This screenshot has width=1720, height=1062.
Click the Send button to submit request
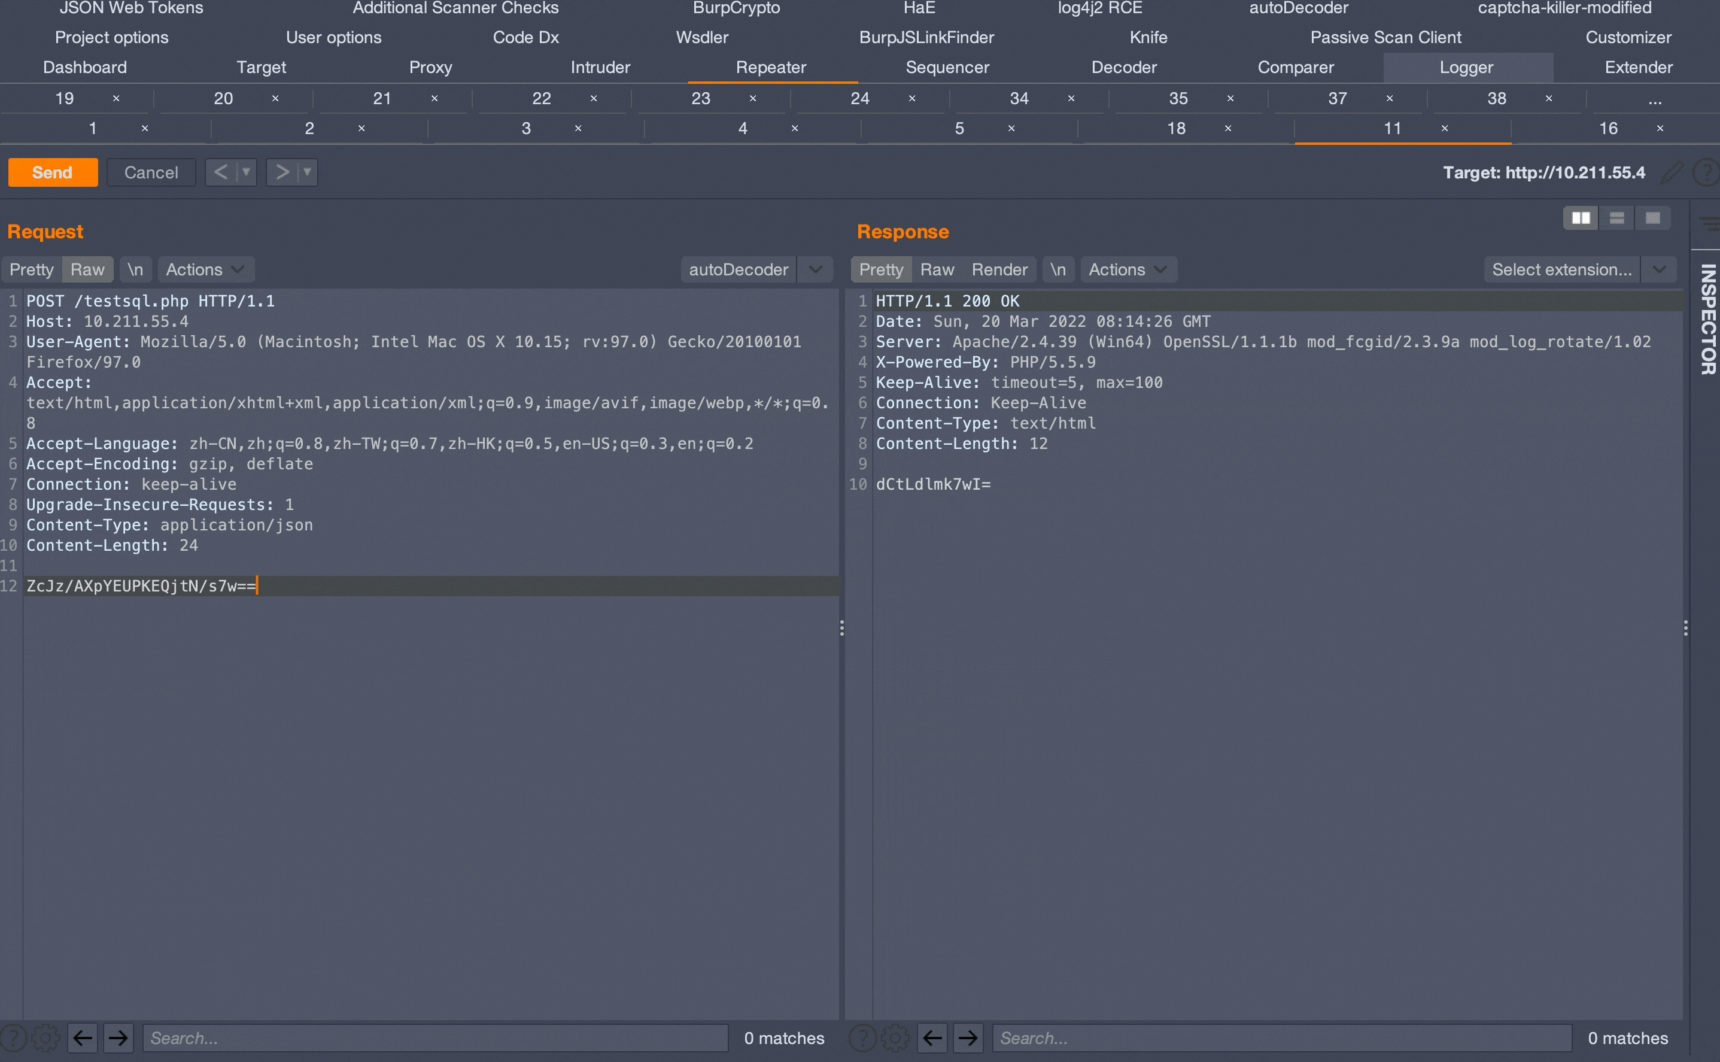(x=54, y=171)
